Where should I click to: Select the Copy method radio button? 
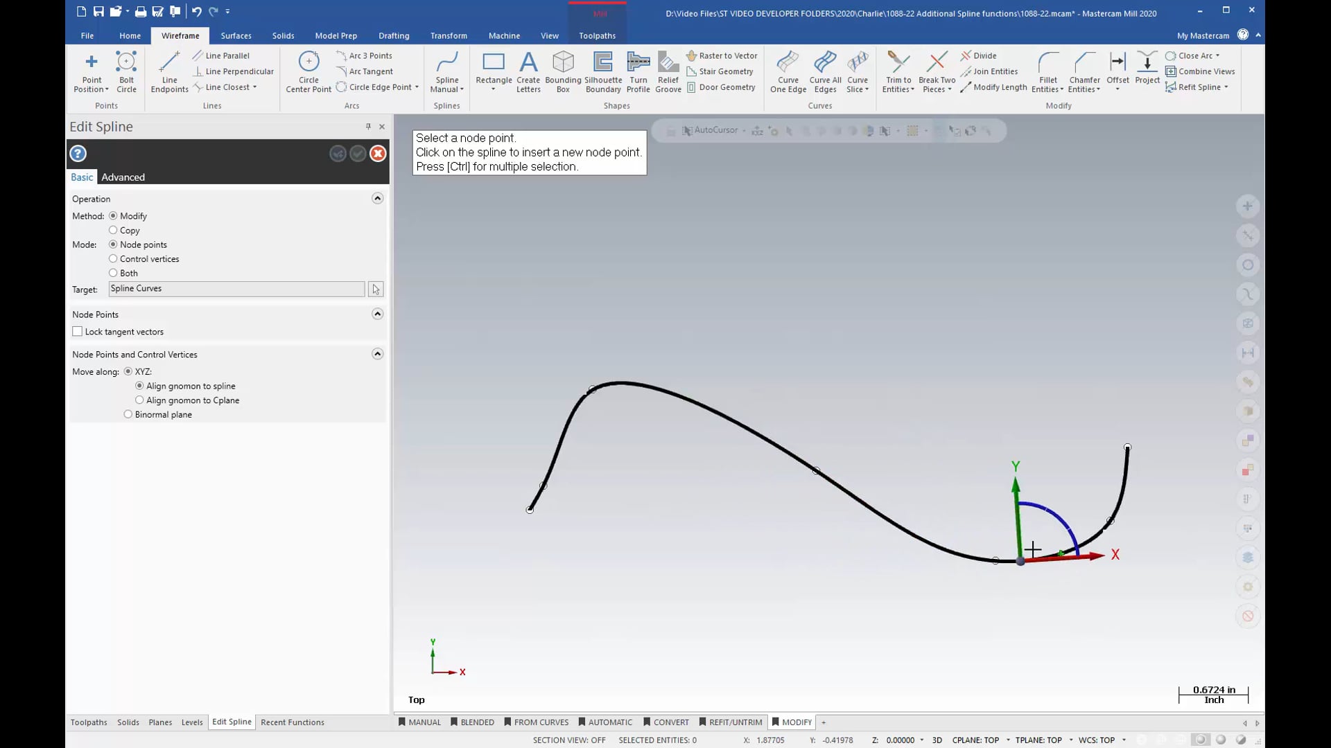pos(113,230)
